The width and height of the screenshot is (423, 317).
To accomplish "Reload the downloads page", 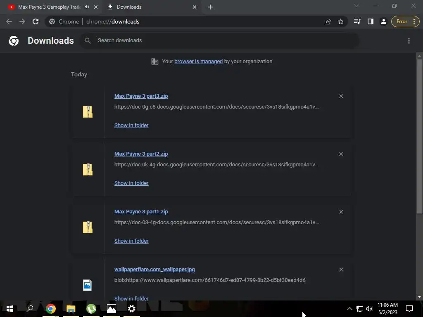I will pyautogui.click(x=36, y=21).
